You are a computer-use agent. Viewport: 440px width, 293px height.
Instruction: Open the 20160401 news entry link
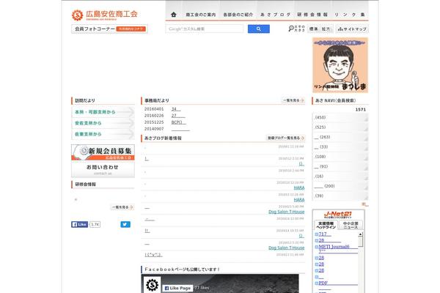point(176,109)
